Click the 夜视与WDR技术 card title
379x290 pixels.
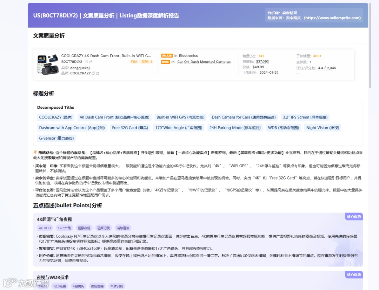[x=53, y=277]
